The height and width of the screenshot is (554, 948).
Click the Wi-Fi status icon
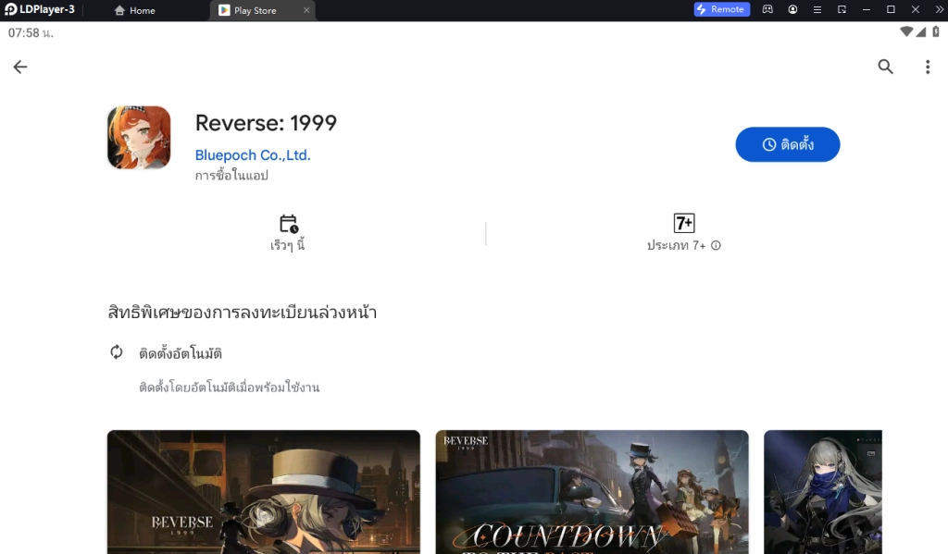908,31
